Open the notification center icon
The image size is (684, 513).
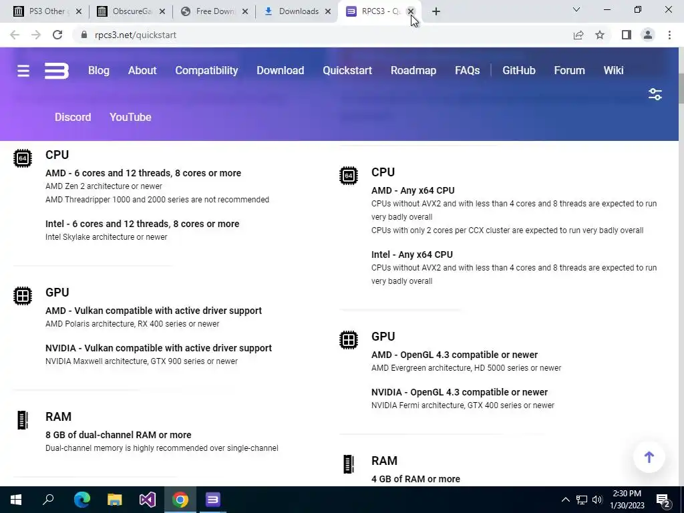click(663, 500)
